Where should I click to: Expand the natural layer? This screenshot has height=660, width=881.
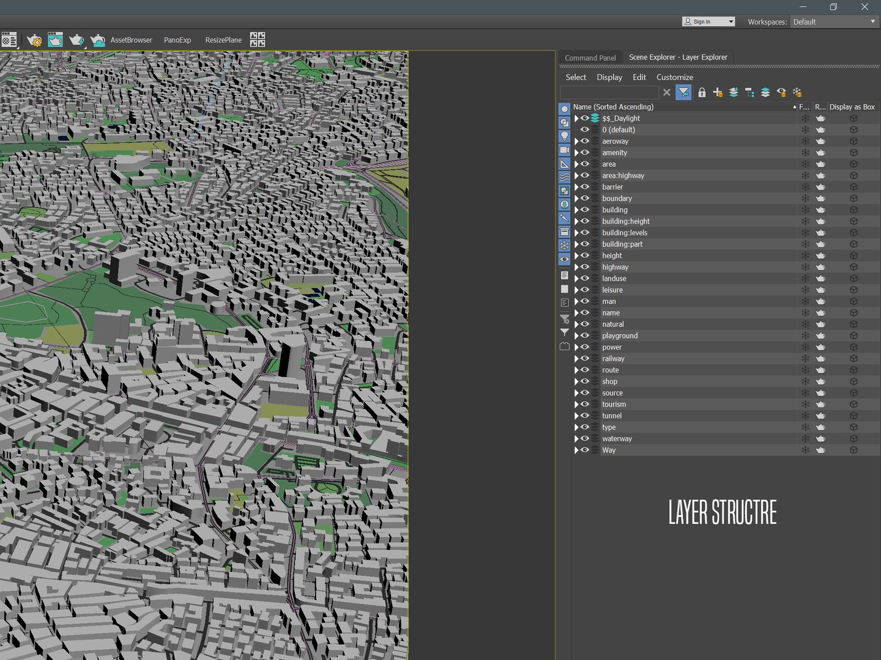576,324
